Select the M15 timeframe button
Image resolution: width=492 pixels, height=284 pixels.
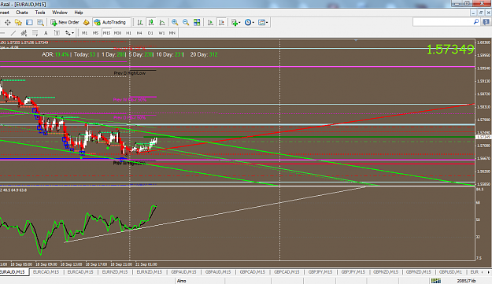point(106,33)
